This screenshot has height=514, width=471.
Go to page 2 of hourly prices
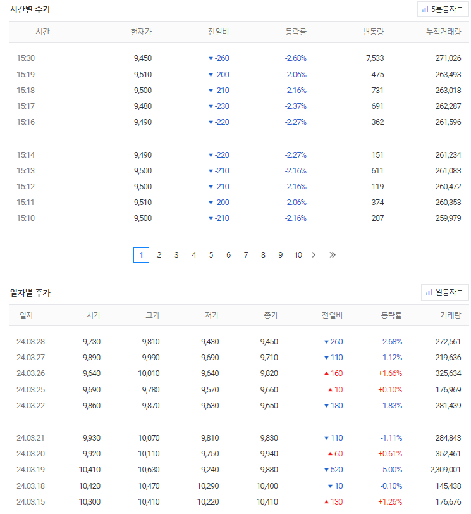pos(159,254)
